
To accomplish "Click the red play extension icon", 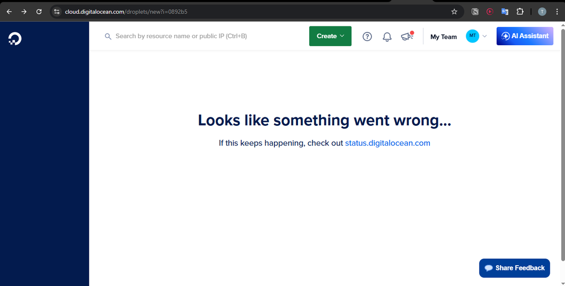I will click(x=490, y=12).
